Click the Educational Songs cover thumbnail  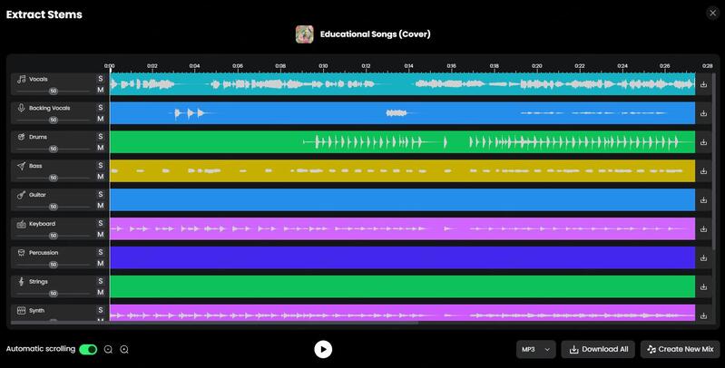[305, 34]
